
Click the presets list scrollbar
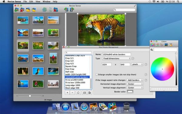91,83
